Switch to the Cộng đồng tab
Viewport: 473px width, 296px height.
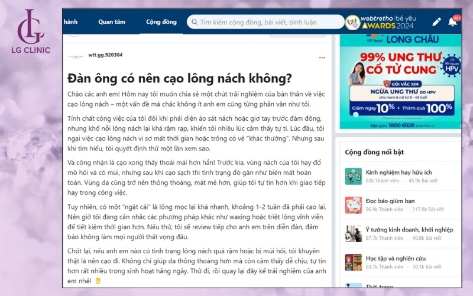[161, 22]
